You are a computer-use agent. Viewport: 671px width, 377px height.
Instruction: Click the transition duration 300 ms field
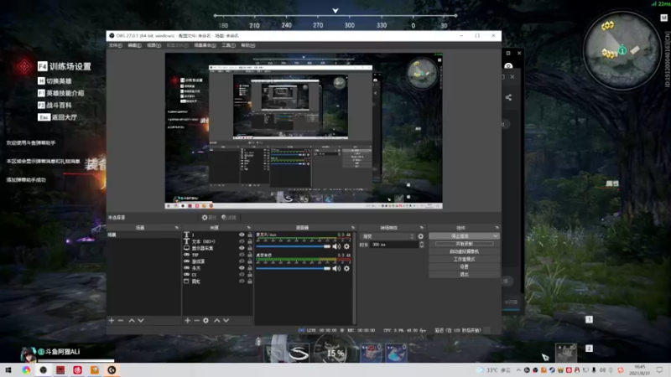(394, 245)
